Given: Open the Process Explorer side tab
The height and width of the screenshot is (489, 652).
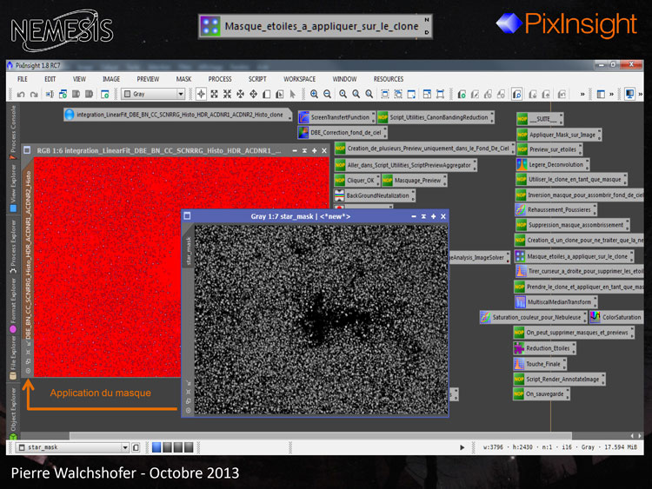Looking at the screenshot, I should coord(13,247).
